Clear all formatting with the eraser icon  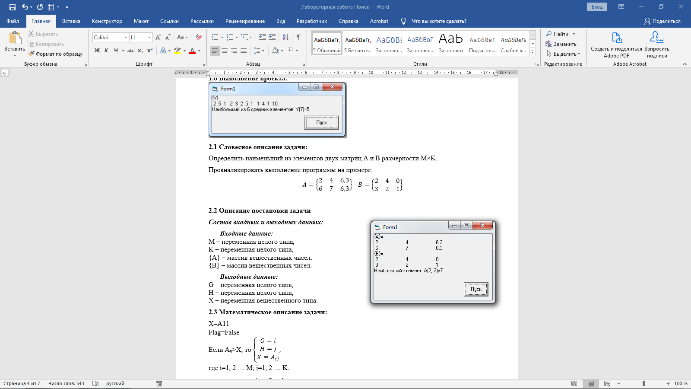point(199,38)
